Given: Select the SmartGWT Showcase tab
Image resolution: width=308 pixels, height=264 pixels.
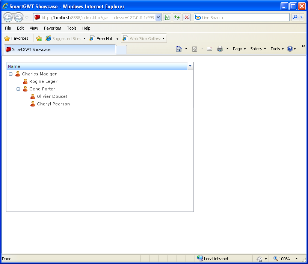Looking at the screenshot, I should 59,49.
